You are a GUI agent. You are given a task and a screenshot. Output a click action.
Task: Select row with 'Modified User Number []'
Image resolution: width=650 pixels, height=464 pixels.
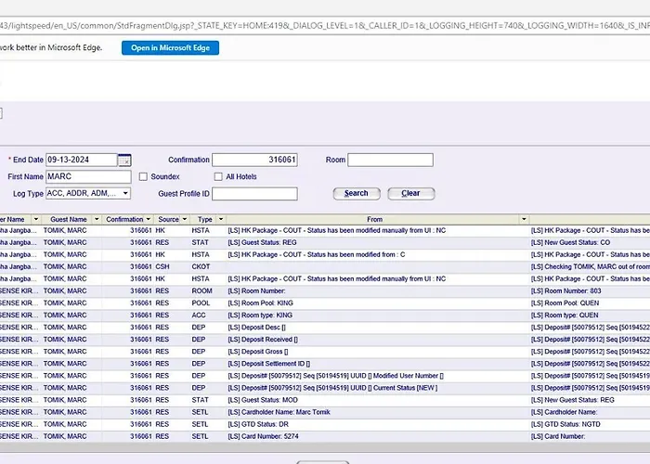coord(325,376)
